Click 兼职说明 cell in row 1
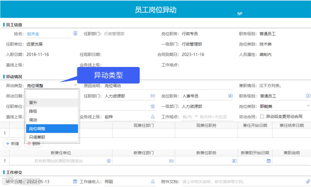The image size is (311, 187). [291, 161]
